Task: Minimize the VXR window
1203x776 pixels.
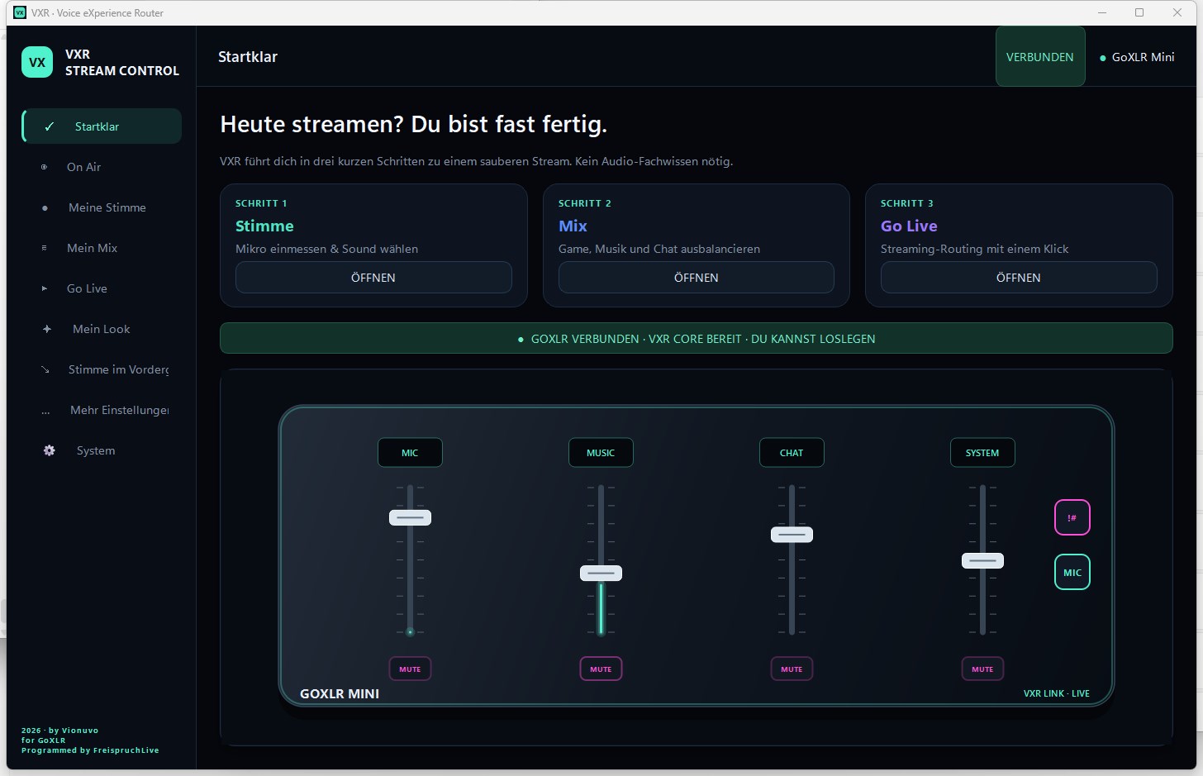Action: pyautogui.click(x=1102, y=12)
